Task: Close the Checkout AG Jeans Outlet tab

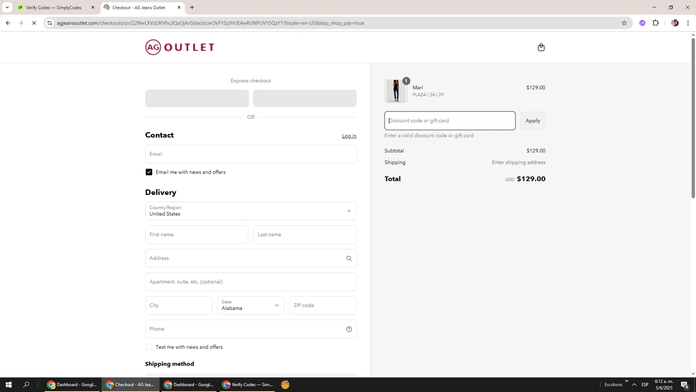Action: click(179, 7)
